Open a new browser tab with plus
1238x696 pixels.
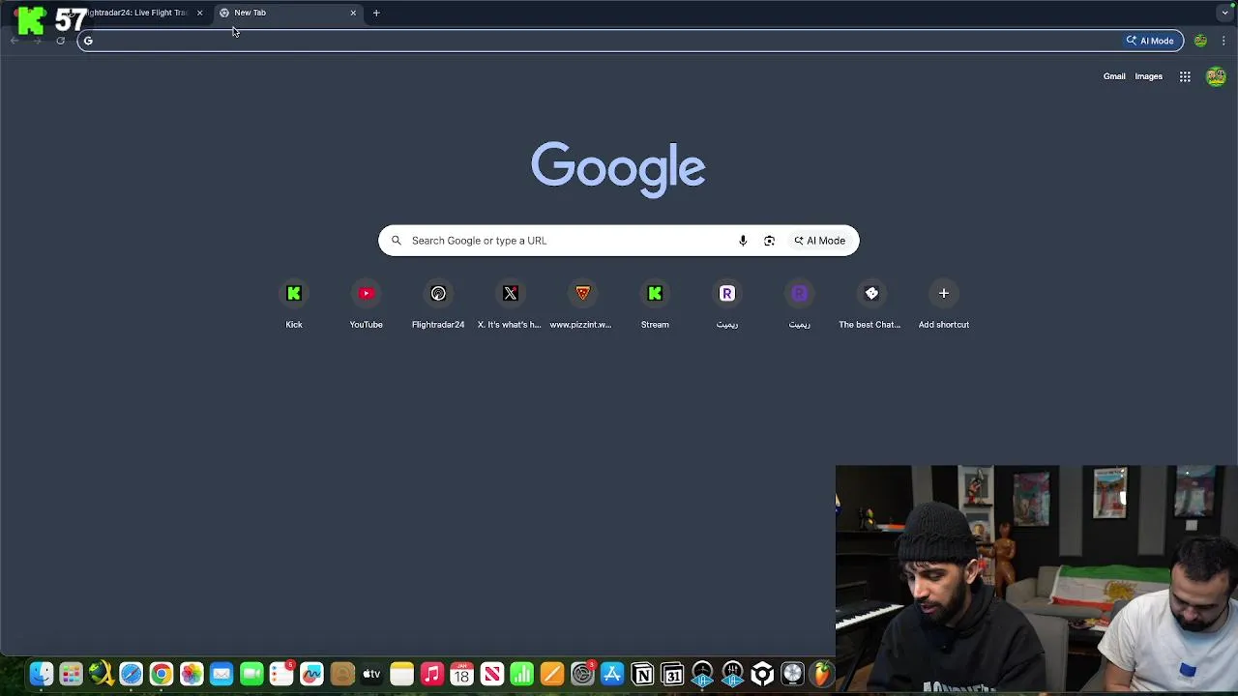click(376, 13)
